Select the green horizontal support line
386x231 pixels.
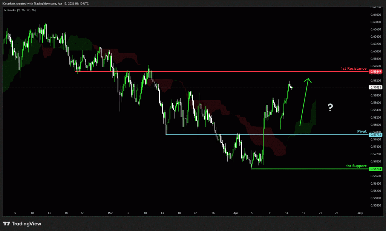point(302,169)
